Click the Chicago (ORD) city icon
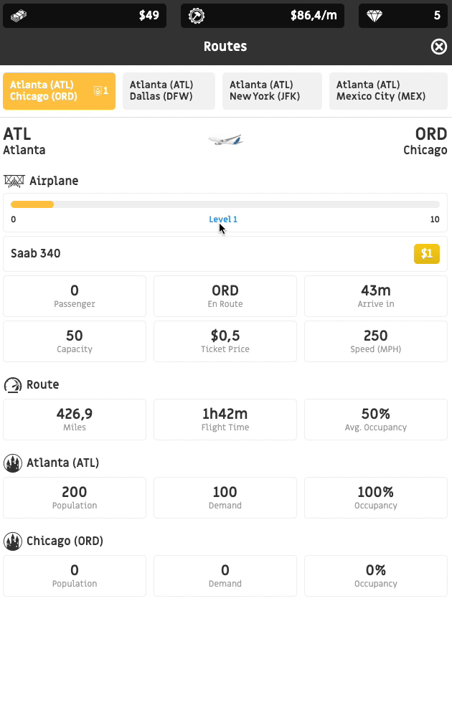452x710 pixels. tap(12, 541)
